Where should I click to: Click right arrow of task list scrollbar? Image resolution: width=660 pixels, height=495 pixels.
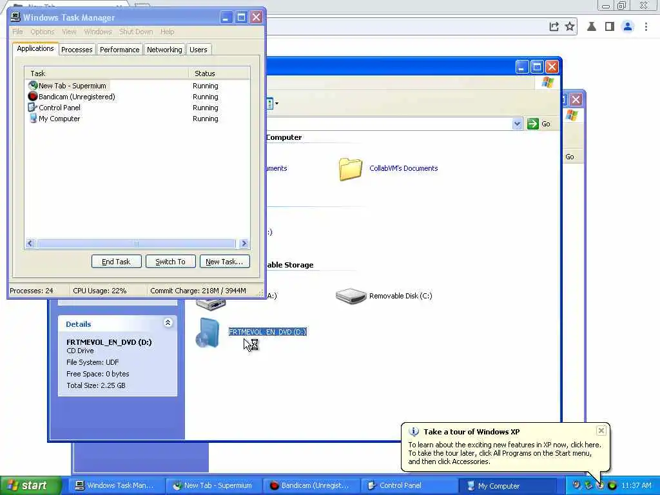(x=244, y=243)
